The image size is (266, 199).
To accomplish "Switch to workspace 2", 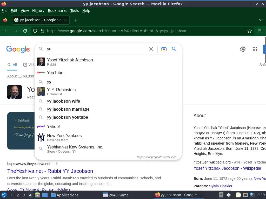I will tap(18, 195).
